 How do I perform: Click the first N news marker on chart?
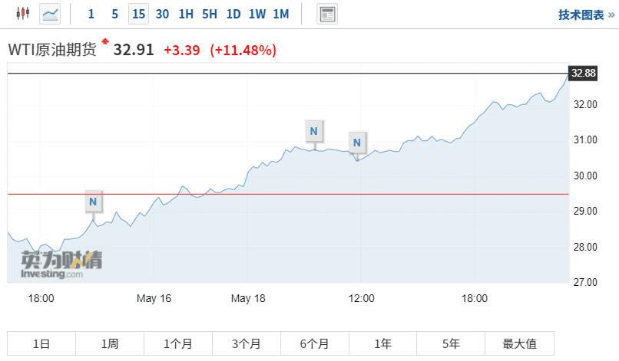tap(93, 202)
